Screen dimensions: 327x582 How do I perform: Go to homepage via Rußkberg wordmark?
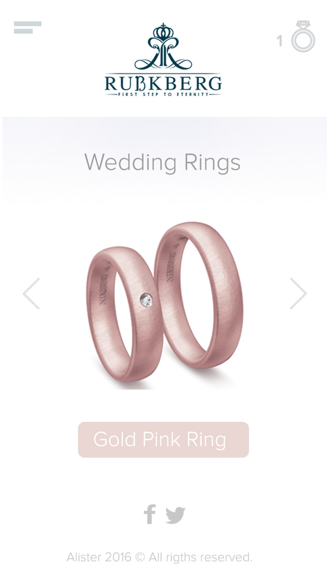tap(163, 83)
